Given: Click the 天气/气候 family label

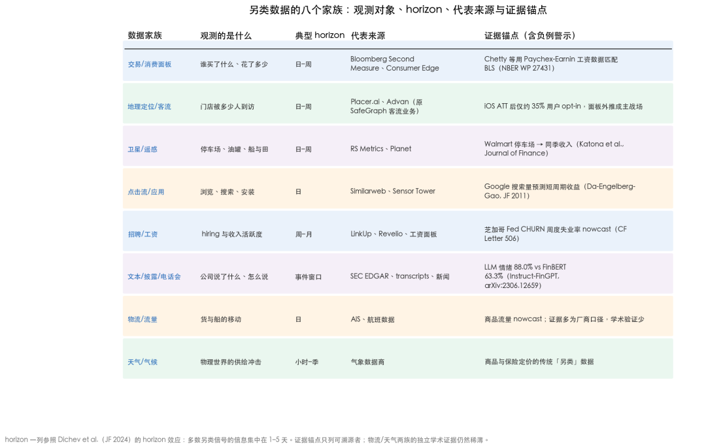Looking at the screenshot, I should pos(143,362).
